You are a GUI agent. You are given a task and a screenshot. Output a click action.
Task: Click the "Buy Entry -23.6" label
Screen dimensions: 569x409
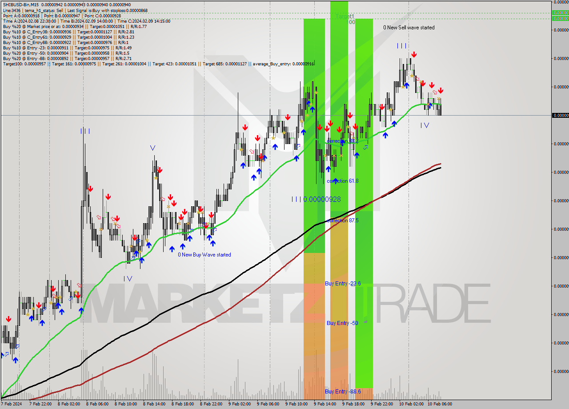(343, 284)
